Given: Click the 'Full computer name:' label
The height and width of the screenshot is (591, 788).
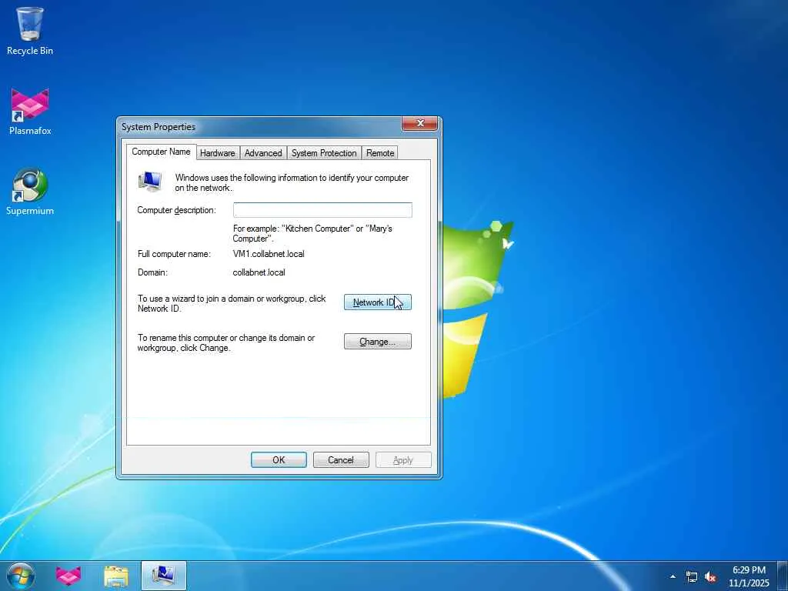Looking at the screenshot, I should pos(174,254).
